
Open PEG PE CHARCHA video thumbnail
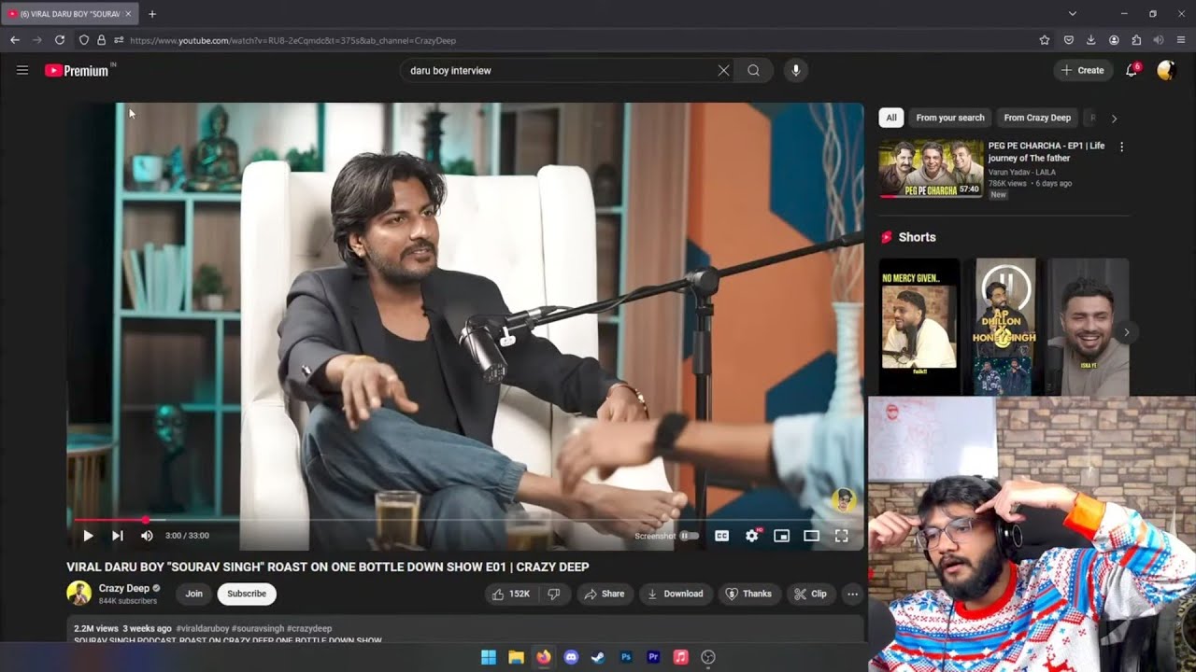(931, 169)
